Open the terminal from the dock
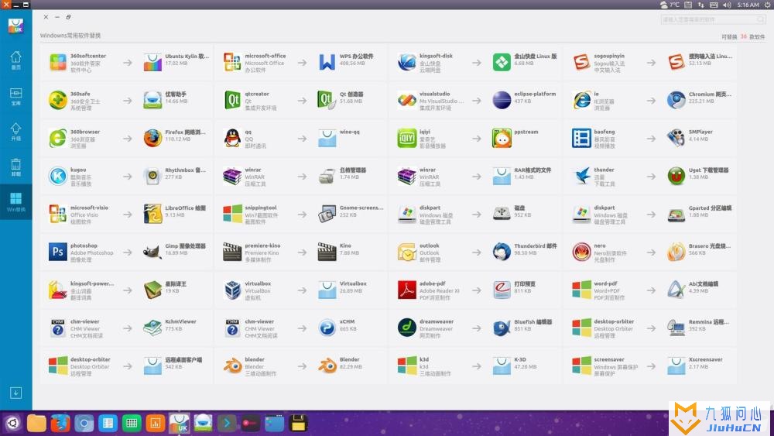Viewport: 774px width, 436px height. pos(227,423)
